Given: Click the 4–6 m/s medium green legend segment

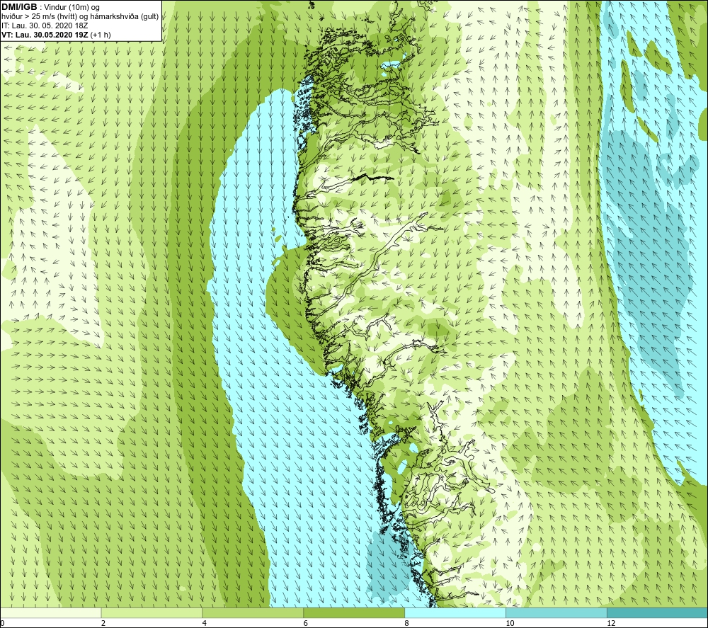Looking at the screenshot, I should [x=253, y=612].
